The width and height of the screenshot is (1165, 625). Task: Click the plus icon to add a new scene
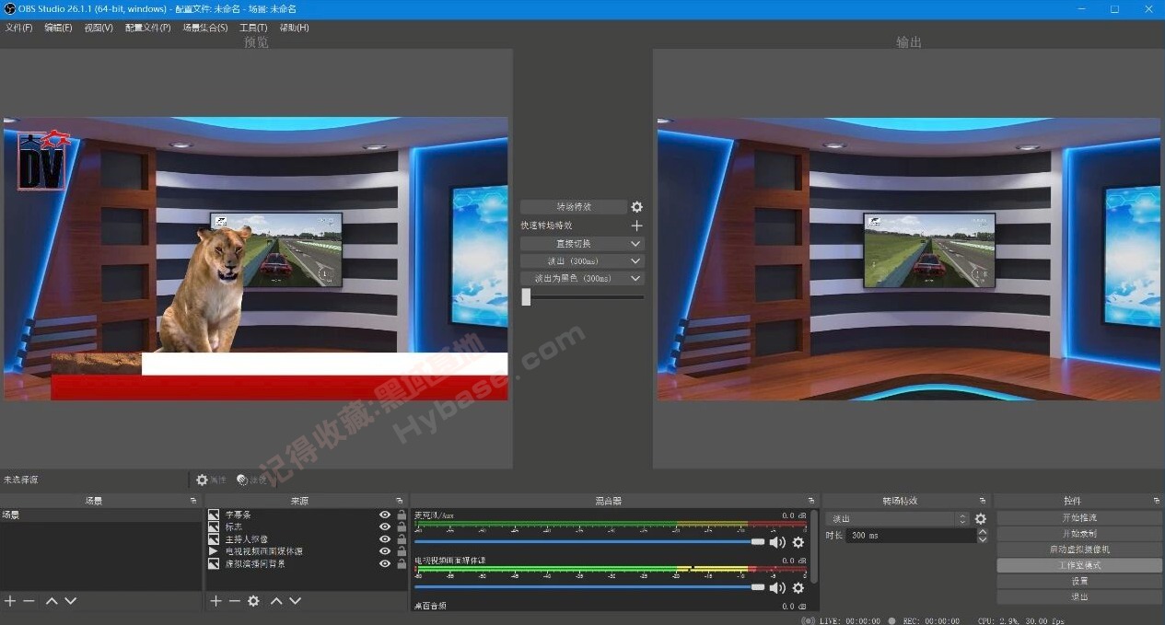tap(8, 600)
